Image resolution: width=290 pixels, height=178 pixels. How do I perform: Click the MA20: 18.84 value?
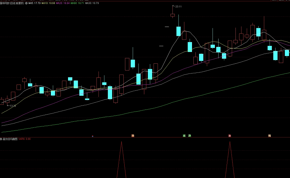[63, 3]
